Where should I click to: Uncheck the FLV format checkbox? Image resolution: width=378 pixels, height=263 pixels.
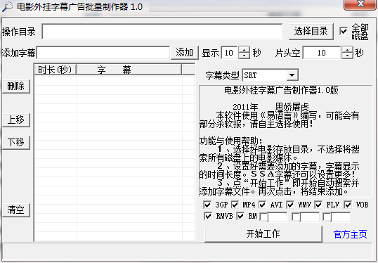point(318,205)
